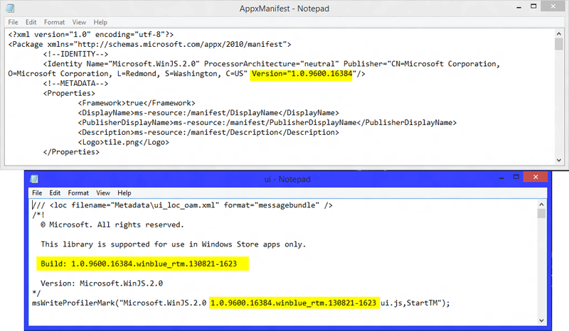The height and width of the screenshot is (331, 569).
Task: Minimize the ui Notepad window
Action: pos(501,178)
